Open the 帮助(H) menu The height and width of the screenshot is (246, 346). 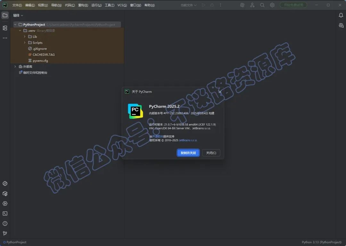(x=149, y=5)
